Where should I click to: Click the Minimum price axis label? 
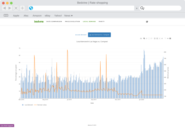[x=168, y=73]
